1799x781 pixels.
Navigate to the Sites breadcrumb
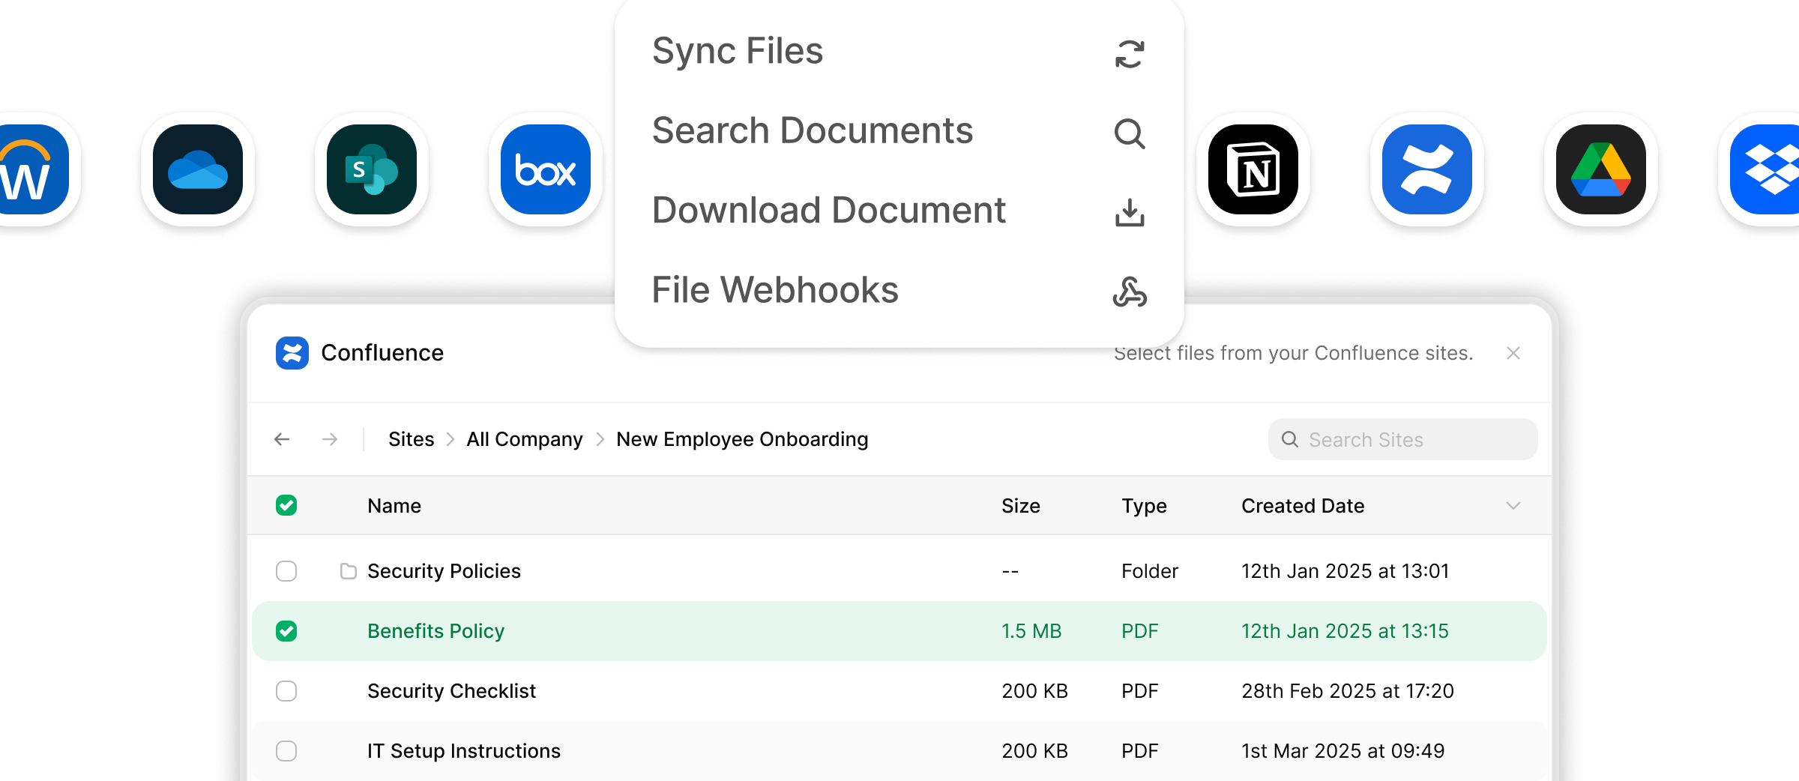pyautogui.click(x=411, y=439)
